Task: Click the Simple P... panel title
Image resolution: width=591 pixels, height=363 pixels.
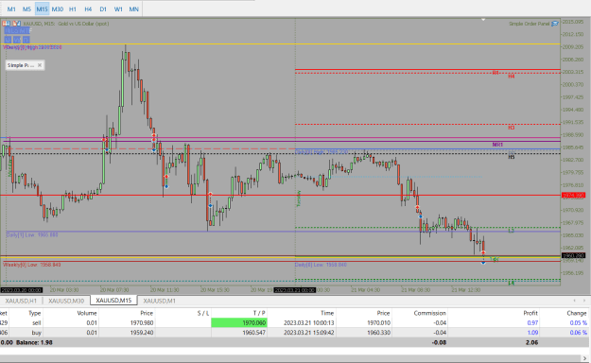Action: [21, 65]
